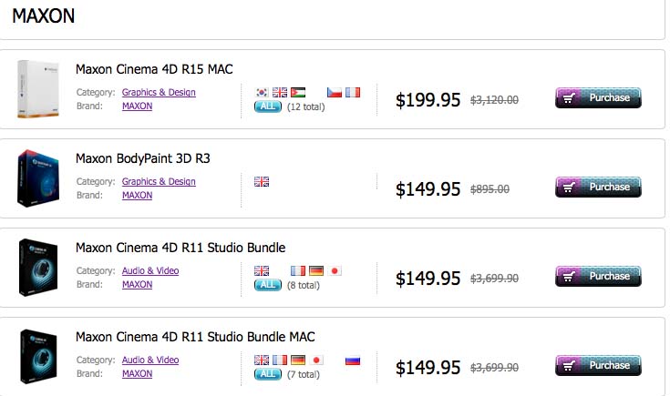Open the Maxon Cinema 4D R15 MAC product title

pos(154,69)
